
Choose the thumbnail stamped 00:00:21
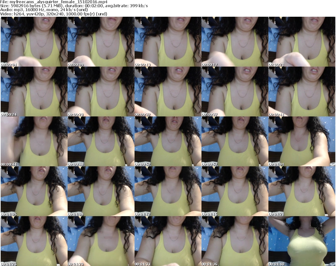point(302,42)
